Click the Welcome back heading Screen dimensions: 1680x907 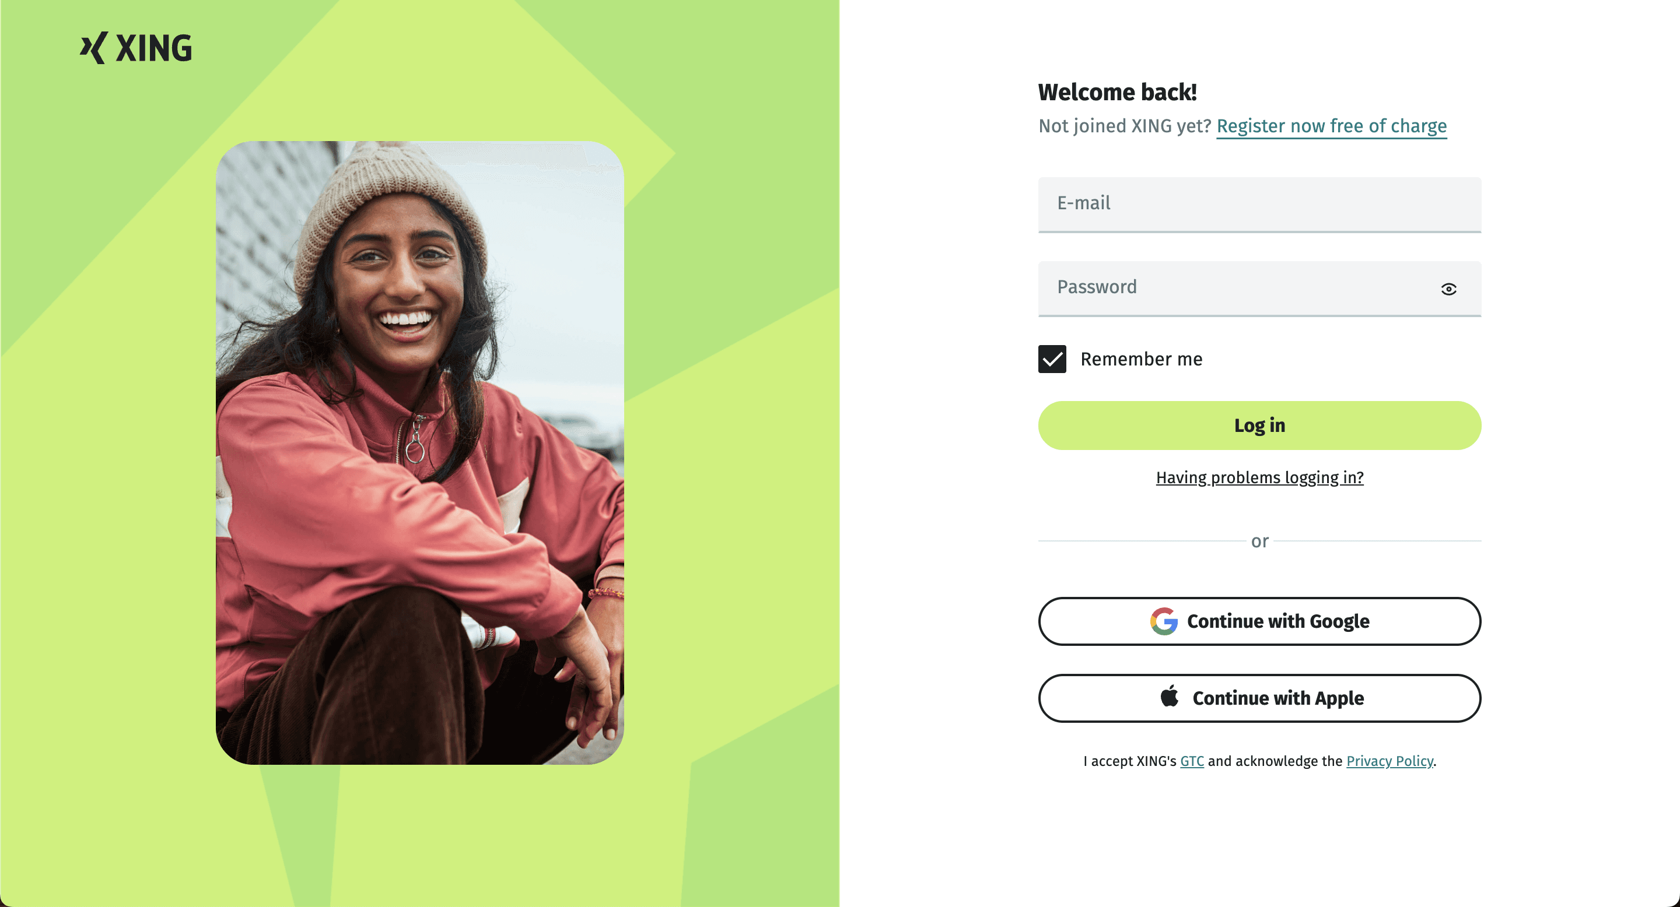[x=1117, y=92]
